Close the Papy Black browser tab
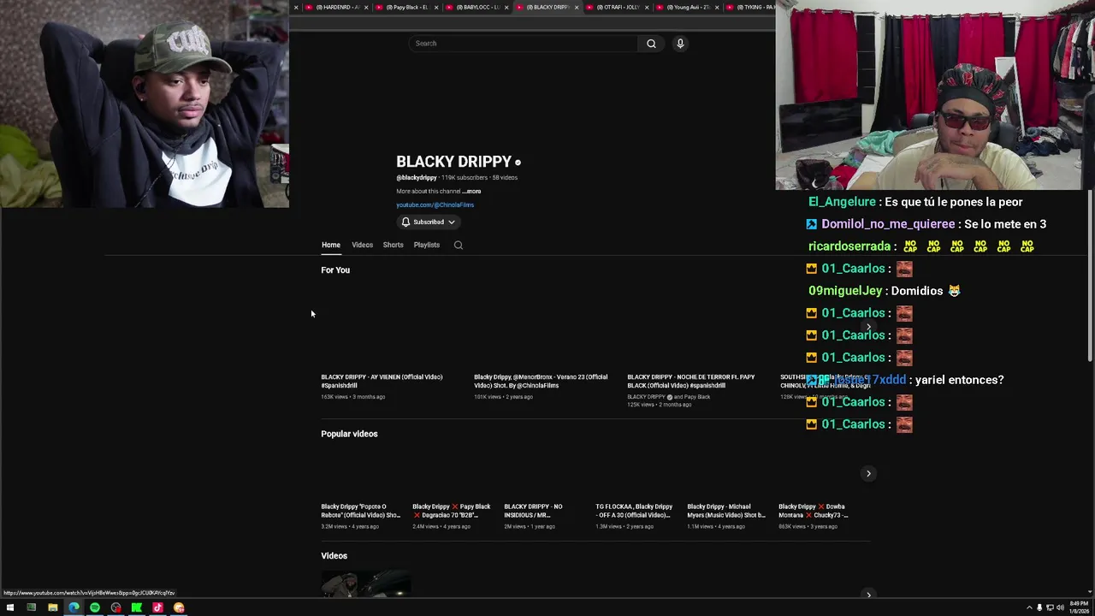 pyautogui.click(x=436, y=8)
